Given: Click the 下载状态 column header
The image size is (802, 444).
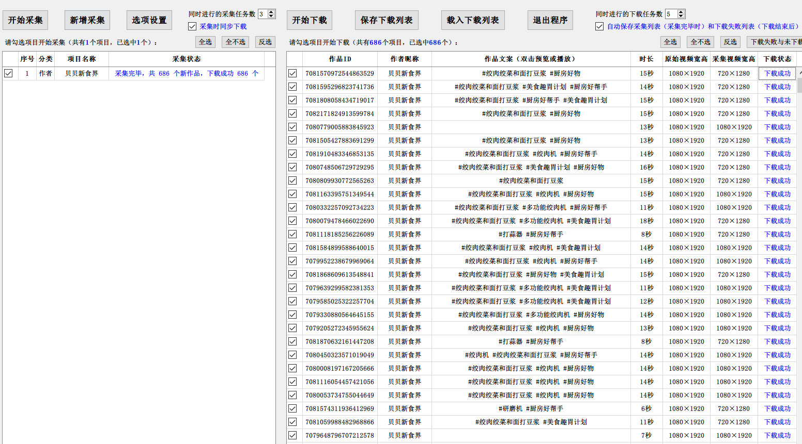Looking at the screenshot, I should tap(777, 59).
